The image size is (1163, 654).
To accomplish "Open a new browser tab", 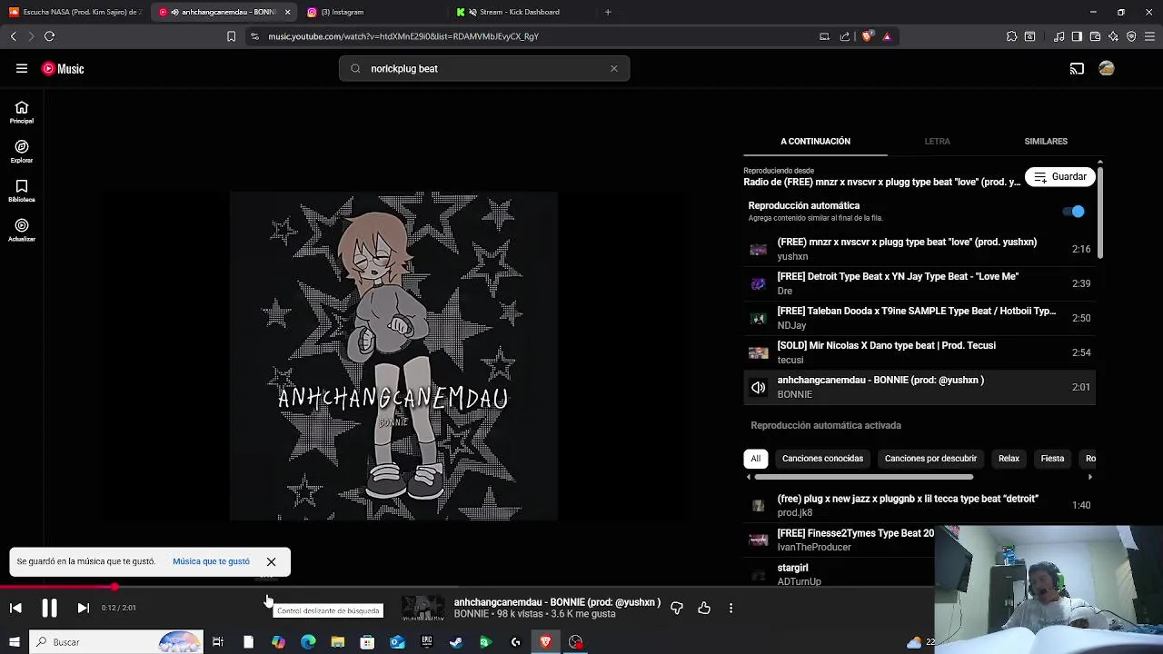I will (608, 12).
